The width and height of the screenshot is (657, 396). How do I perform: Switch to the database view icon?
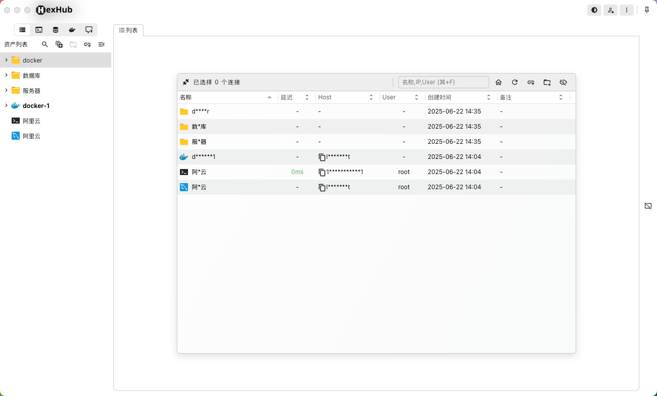coord(56,30)
